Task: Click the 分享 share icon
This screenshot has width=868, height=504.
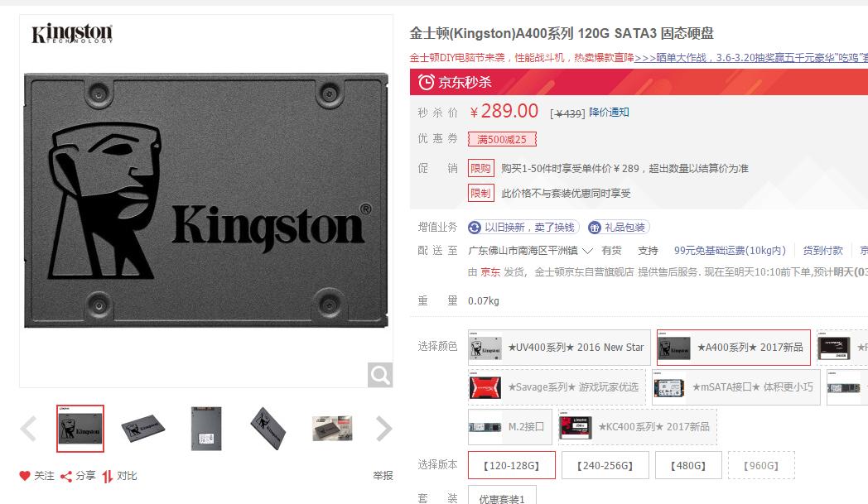Action: coord(66,476)
